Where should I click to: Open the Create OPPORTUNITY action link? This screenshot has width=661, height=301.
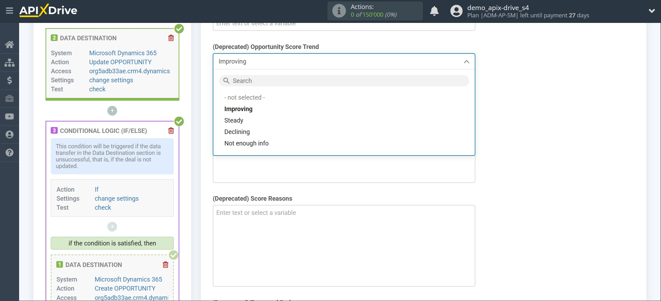point(125,289)
